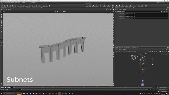Open the Tools menu in network editor
Image resolution: width=169 pixels, height=95 pixels.
pos(126,51)
